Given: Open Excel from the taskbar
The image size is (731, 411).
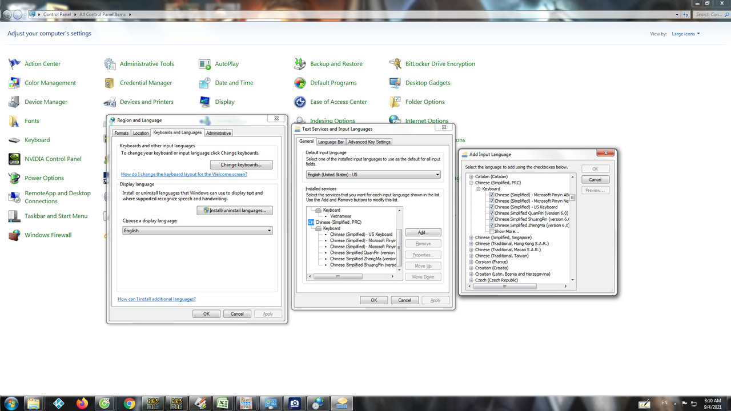Looking at the screenshot, I should (223, 404).
